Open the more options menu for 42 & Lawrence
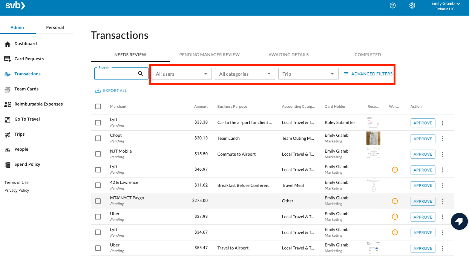469x257 pixels. tap(443, 185)
